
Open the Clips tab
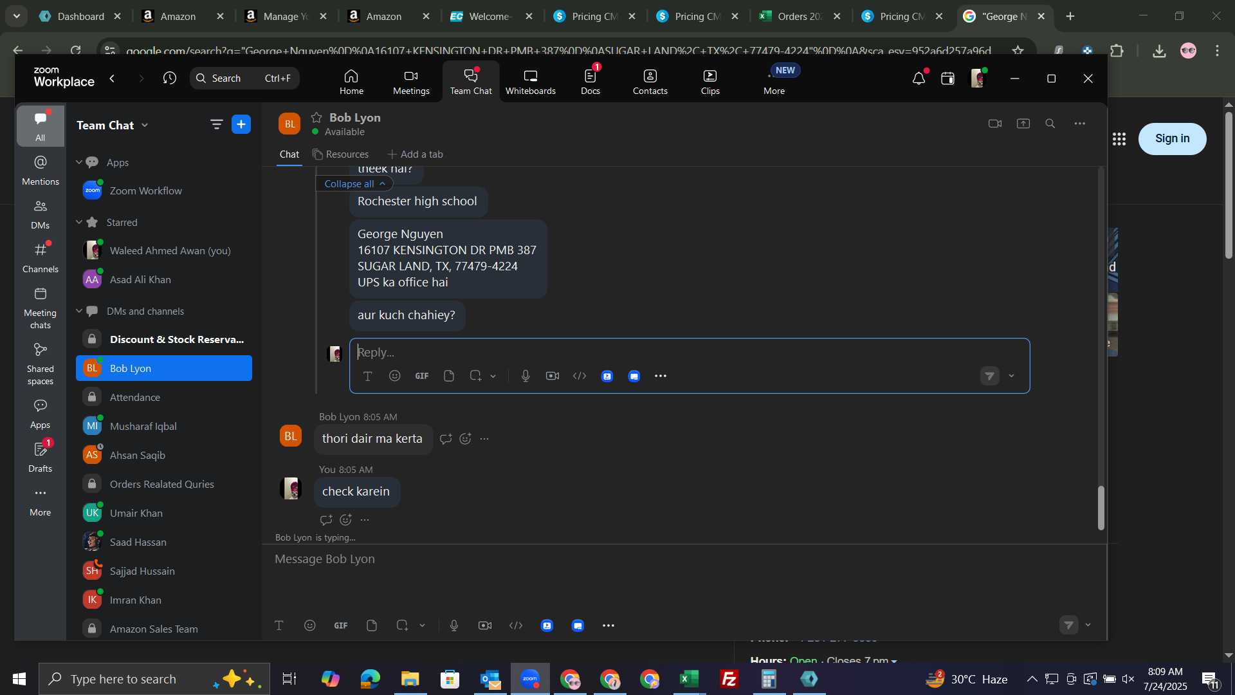710,82
